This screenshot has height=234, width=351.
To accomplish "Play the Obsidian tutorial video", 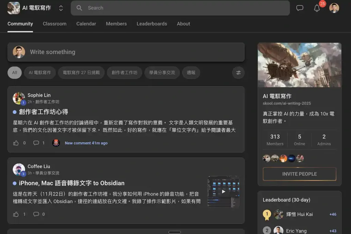I will coord(223,192).
